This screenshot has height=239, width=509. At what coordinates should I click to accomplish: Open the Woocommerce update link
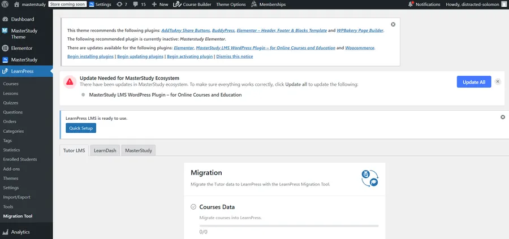point(360,47)
